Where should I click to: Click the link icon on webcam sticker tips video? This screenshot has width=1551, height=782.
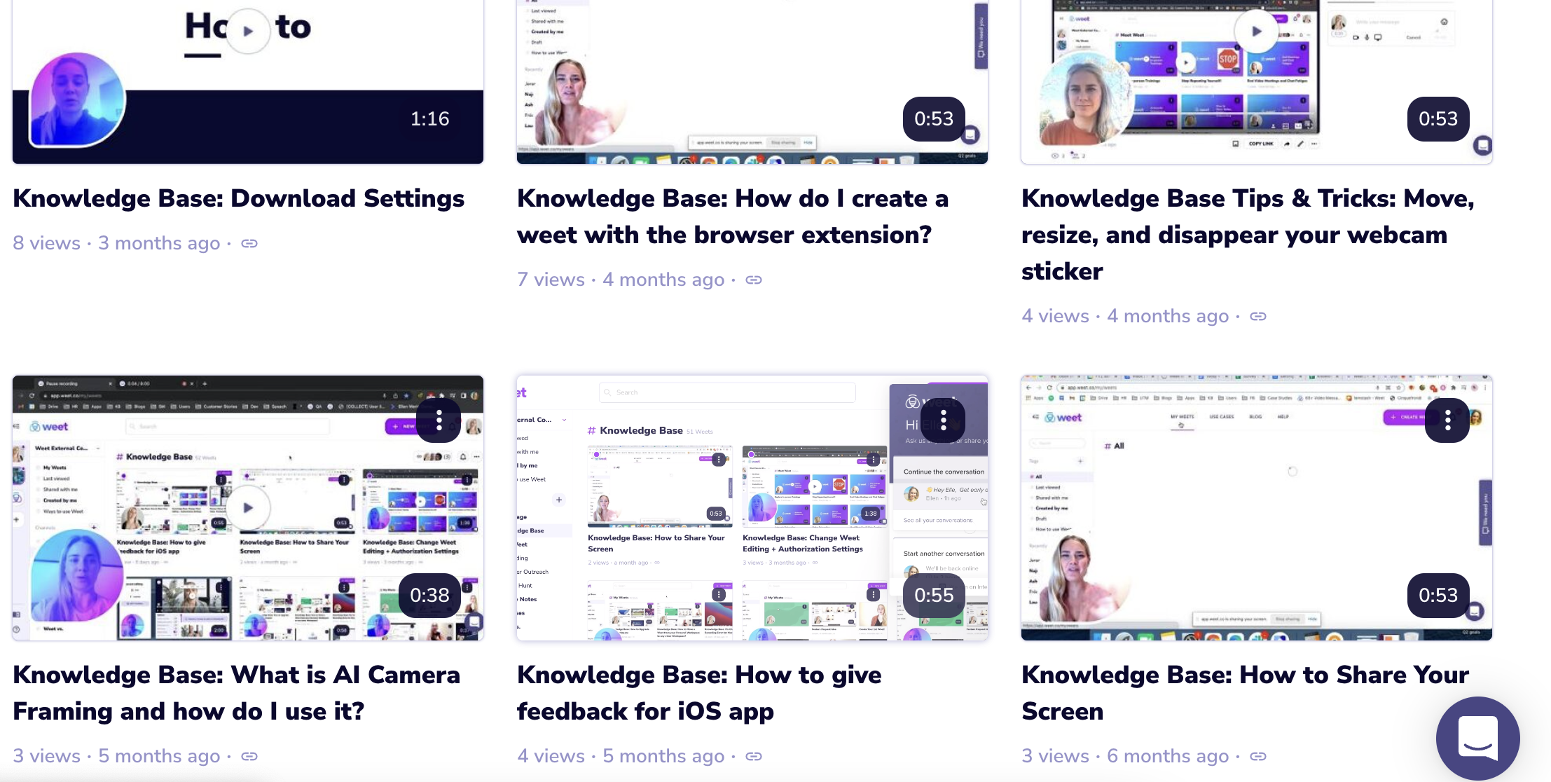[x=1259, y=317]
